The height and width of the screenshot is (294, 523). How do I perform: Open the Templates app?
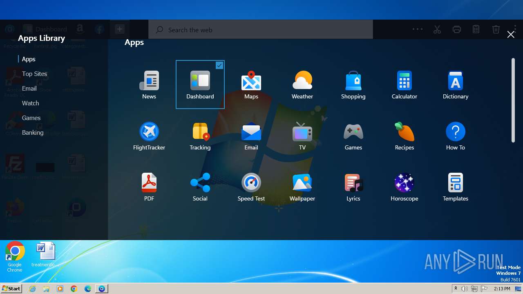pyautogui.click(x=456, y=187)
